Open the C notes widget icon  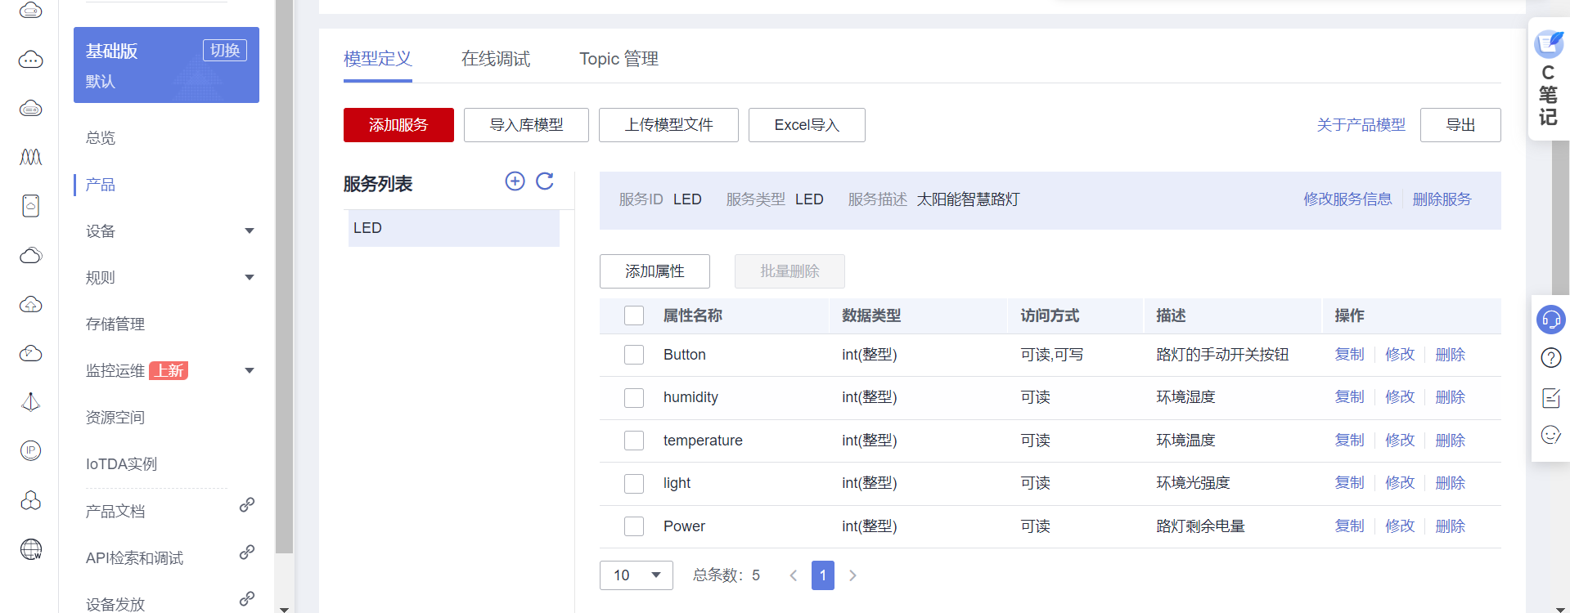(x=1548, y=45)
